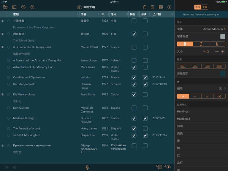This screenshot has height=171, width=228.
Task: Select the 2012/10/10 date cell
Action: 159,84
